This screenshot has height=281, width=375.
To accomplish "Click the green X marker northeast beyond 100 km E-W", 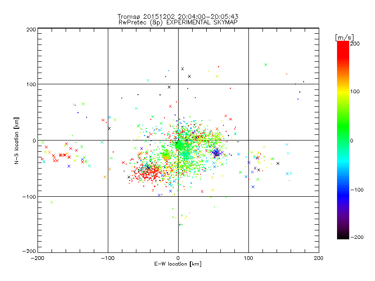I will click(266, 65).
